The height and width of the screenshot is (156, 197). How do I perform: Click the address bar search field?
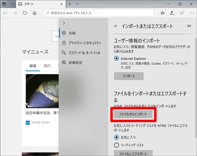pyautogui.click(x=98, y=13)
